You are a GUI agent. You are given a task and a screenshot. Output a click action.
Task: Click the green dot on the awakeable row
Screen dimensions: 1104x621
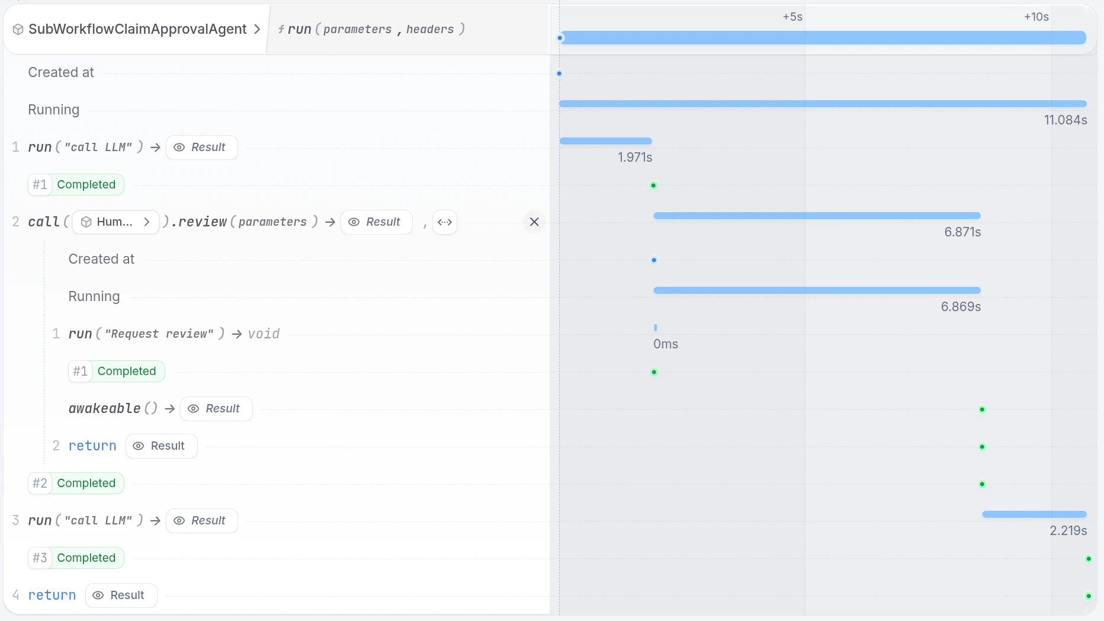tap(982, 409)
